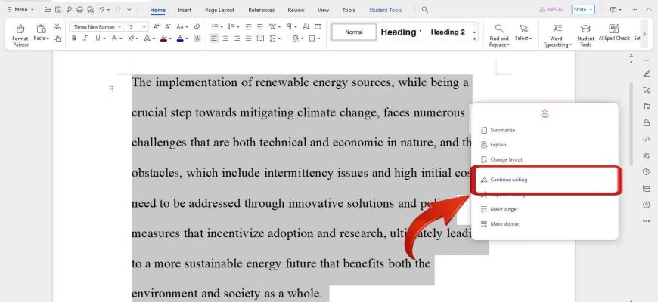The width and height of the screenshot is (658, 302).
Task: Apply the Heading 2 style
Action: coord(448,32)
